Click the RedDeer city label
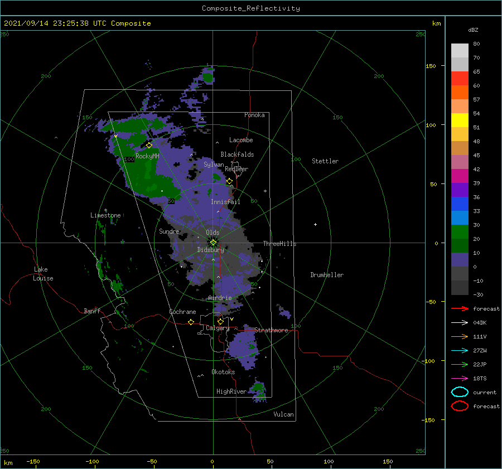The width and height of the screenshot is (502, 469). click(x=236, y=169)
